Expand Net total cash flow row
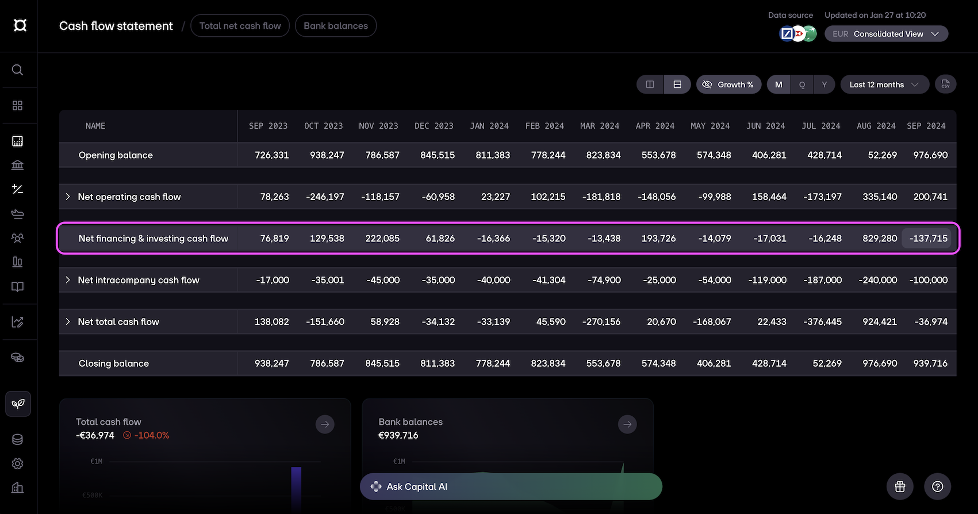Viewport: 978px width, 514px height. [x=68, y=322]
